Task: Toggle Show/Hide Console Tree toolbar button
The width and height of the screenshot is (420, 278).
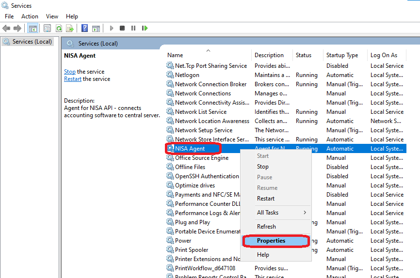Action: pyautogui.click(x=33, y=29)
